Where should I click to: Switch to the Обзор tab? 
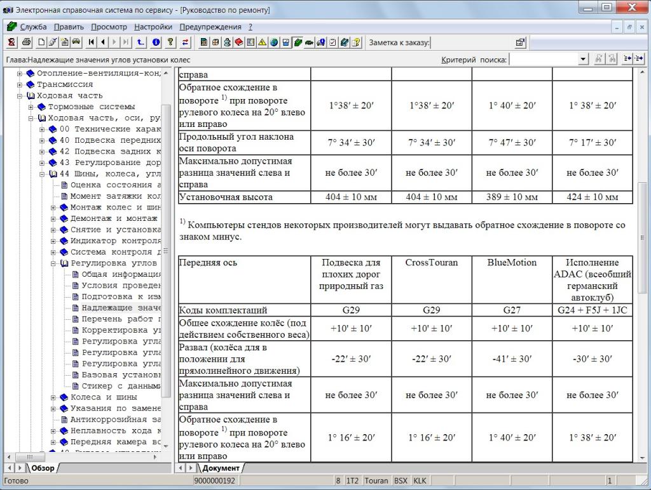[x=43, y=468]
